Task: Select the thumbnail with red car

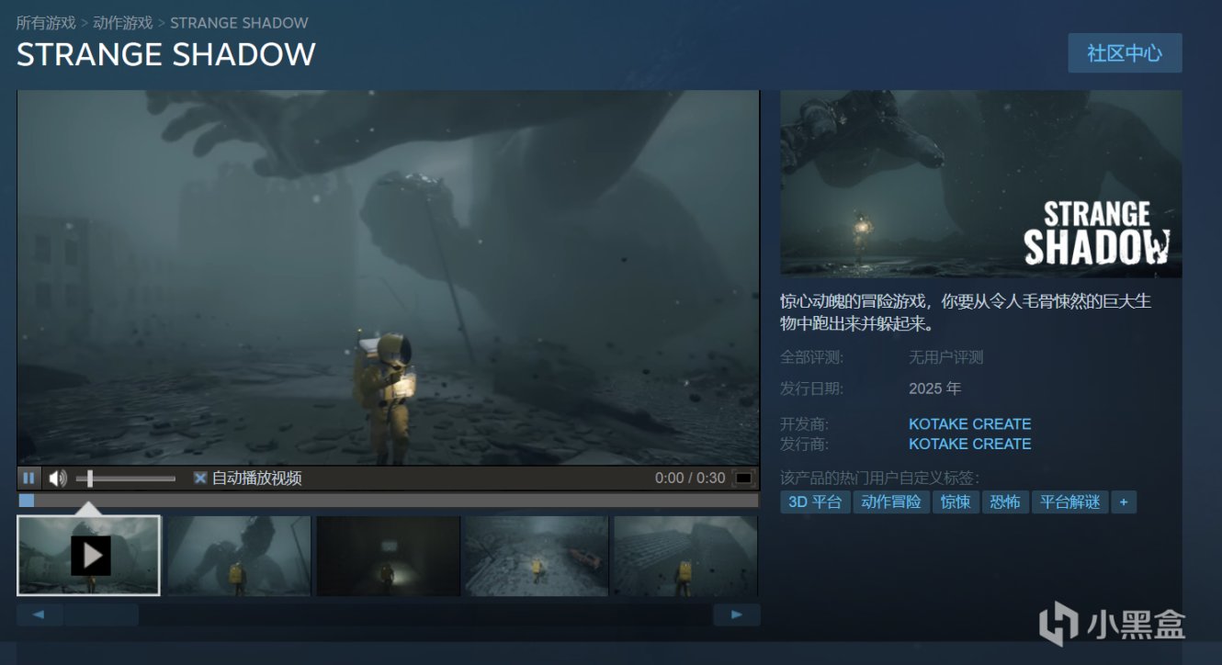Action: coord(537,556)
